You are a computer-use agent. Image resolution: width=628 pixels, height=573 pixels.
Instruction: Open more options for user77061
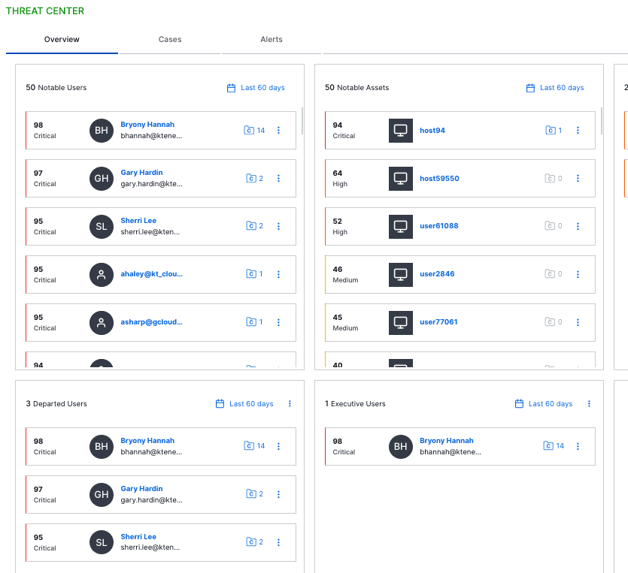click(x=578, y=322)
